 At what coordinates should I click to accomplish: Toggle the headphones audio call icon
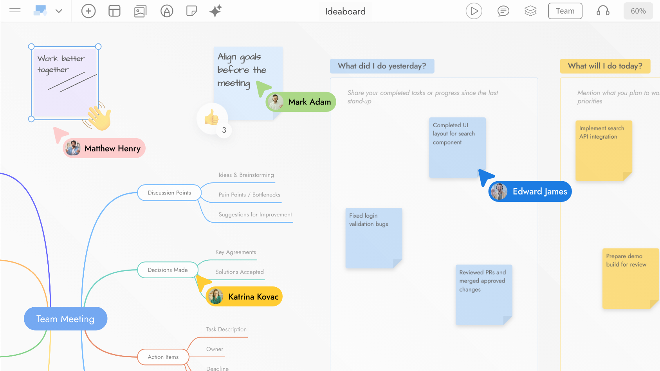click(603, 11)
